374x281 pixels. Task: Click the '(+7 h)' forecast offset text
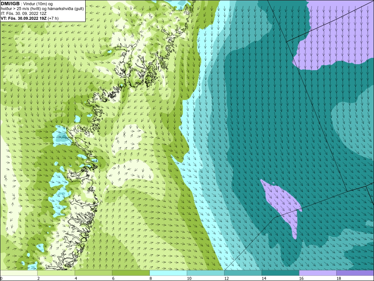[53, 18]
